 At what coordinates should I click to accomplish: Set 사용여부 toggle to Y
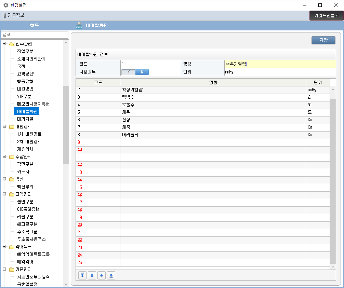129,72
